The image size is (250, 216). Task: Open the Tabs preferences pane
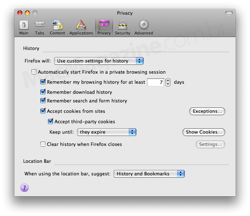(x=39, y=27)
